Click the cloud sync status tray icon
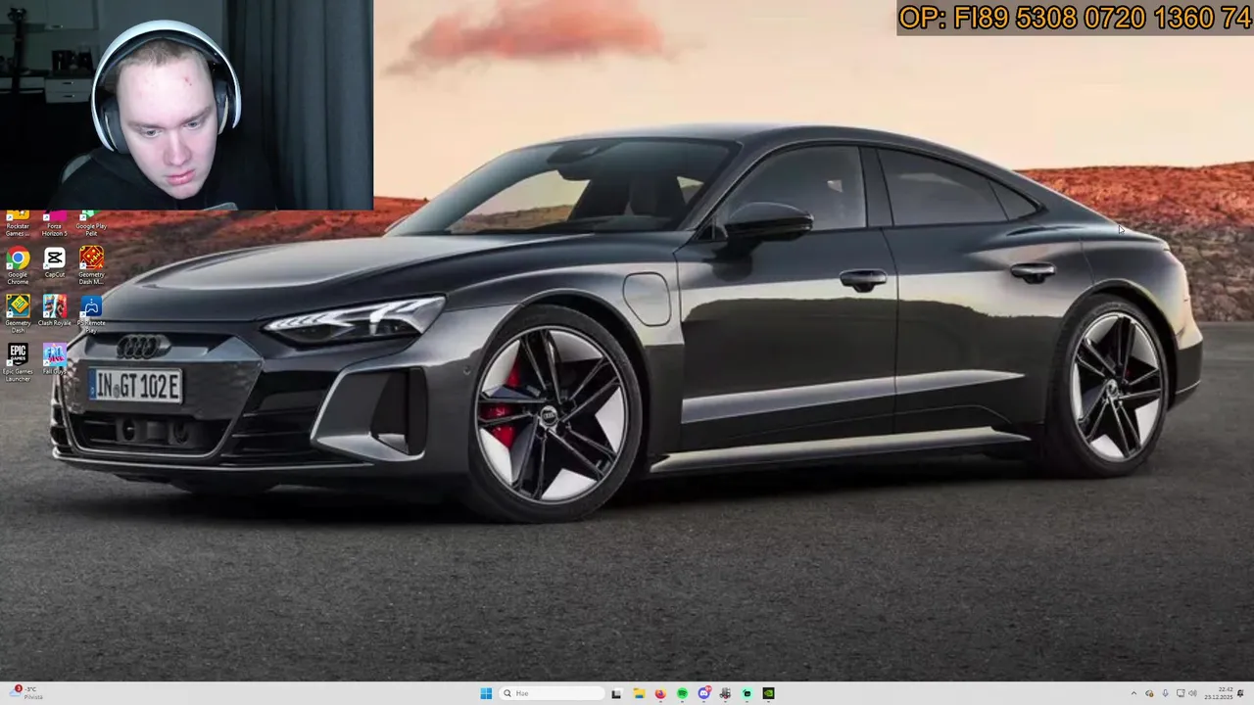The width and height of the screenshot is (1254, 705). click(x=1150, y=693)
